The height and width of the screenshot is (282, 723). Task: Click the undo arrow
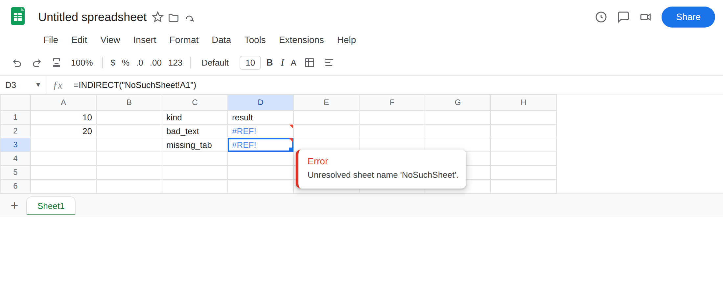[17, 63]
